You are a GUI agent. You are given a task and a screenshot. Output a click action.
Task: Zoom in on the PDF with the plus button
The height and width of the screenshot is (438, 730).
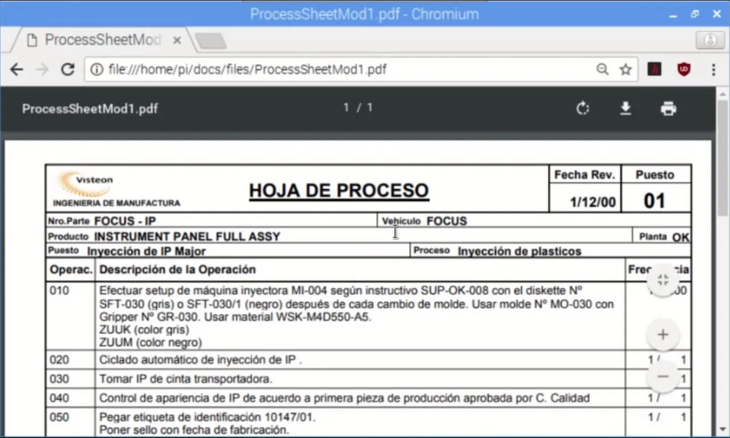(663, 335)
